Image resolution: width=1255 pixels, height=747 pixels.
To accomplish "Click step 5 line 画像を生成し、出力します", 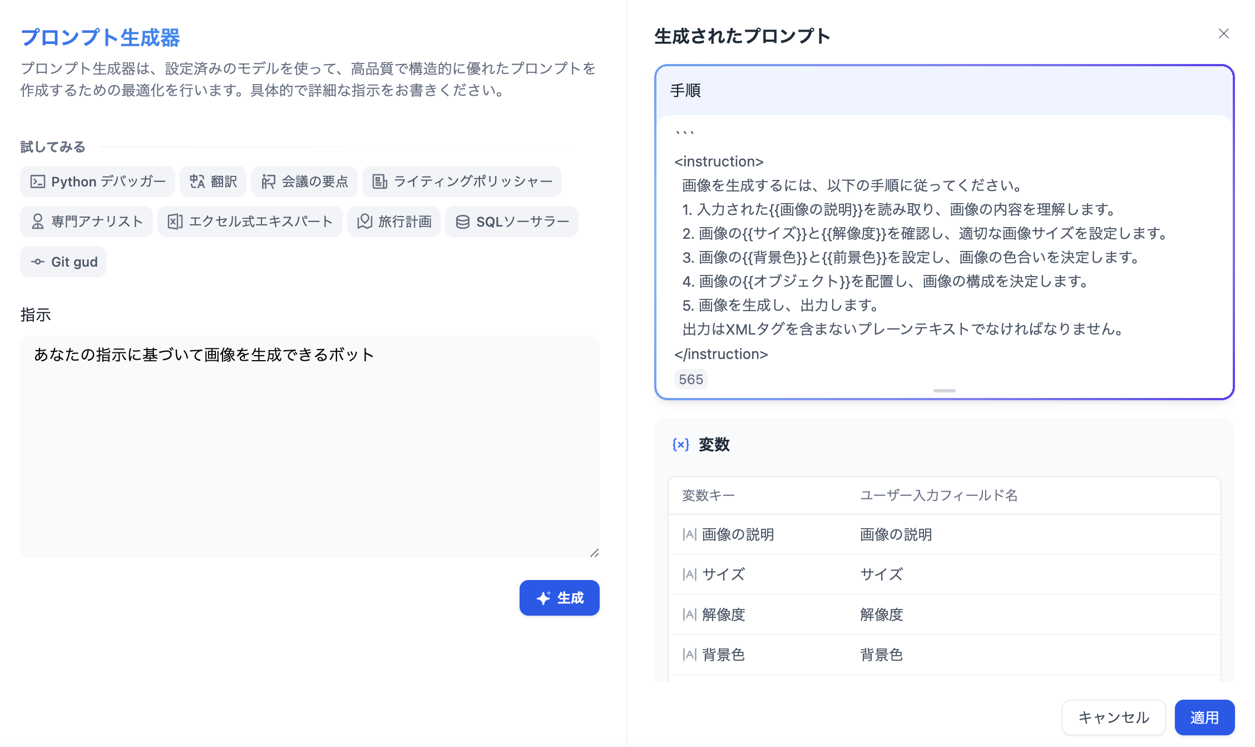I will (x=782, y=305).
